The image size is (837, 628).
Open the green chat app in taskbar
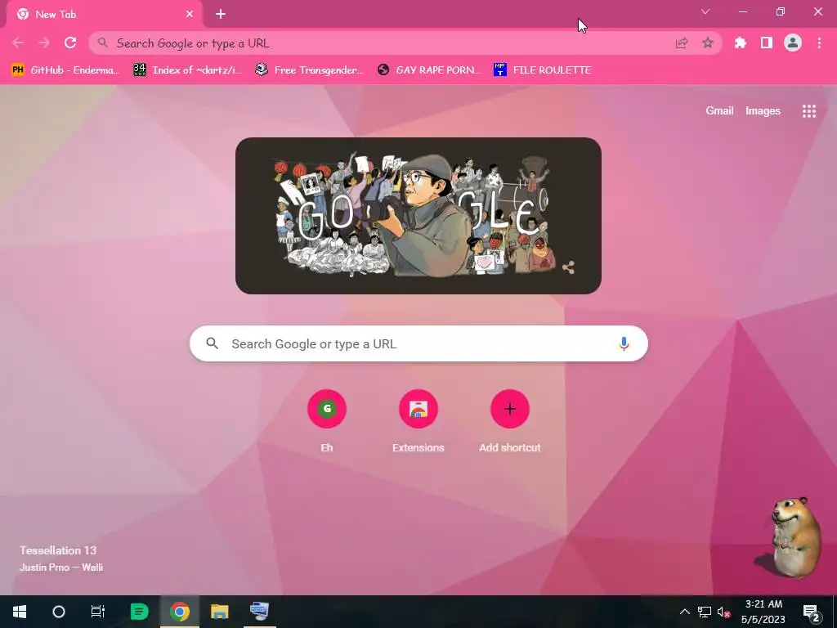[x=139, y=612]
